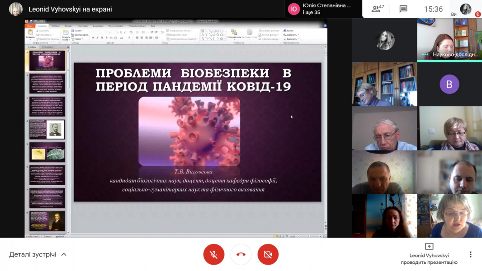This screenshot has width=482, height=271.
Task: Open the three-dot more options menu
Action: [470, 255]
